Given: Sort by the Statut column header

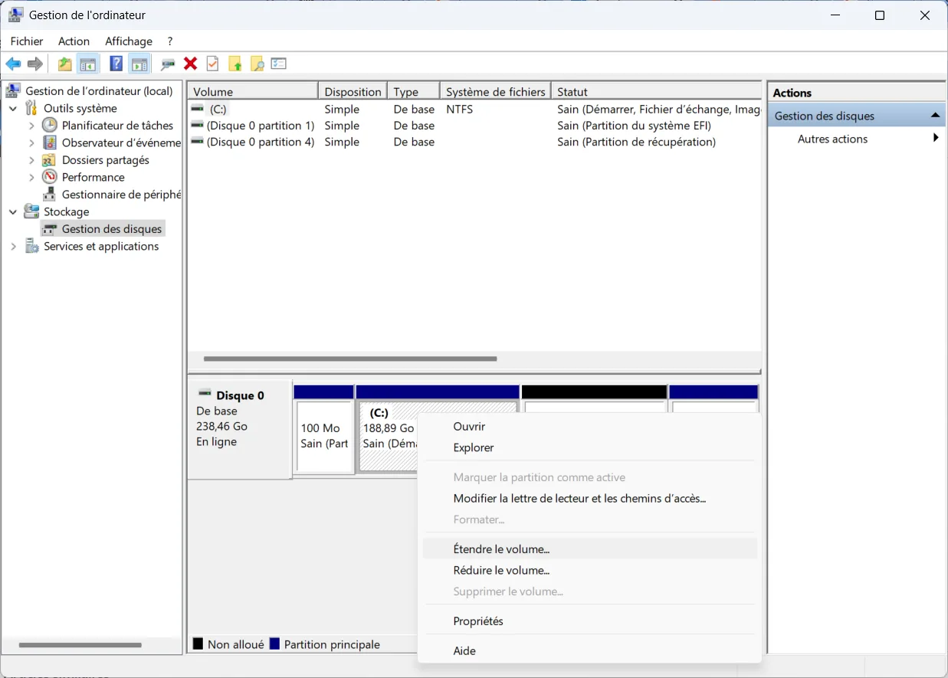Looking at the screenshot, I should (x=657, y=91).
